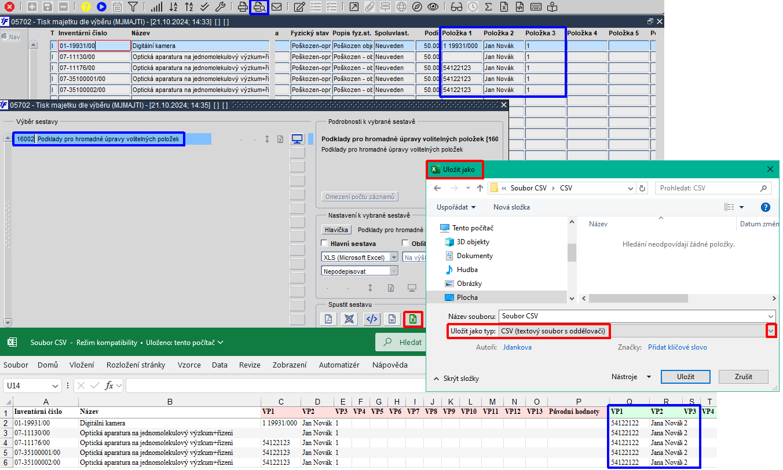The height and width of the screenshot is (470, 783).
Task: Click the Název souboru input field
Action: click(x=636, y=316)
